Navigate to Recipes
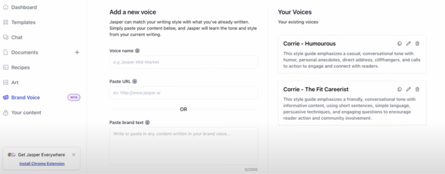 (x=20, y=68)
